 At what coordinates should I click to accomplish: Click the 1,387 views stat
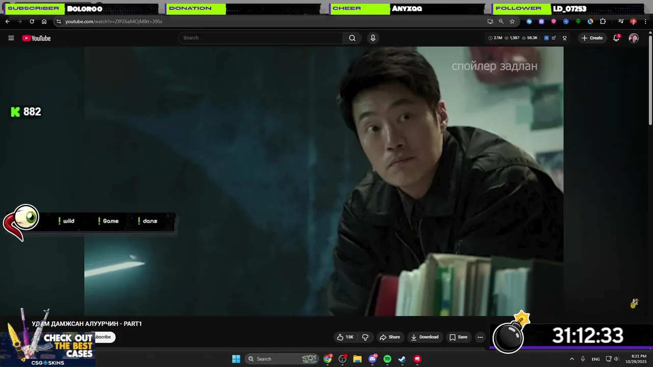[512, 38]
